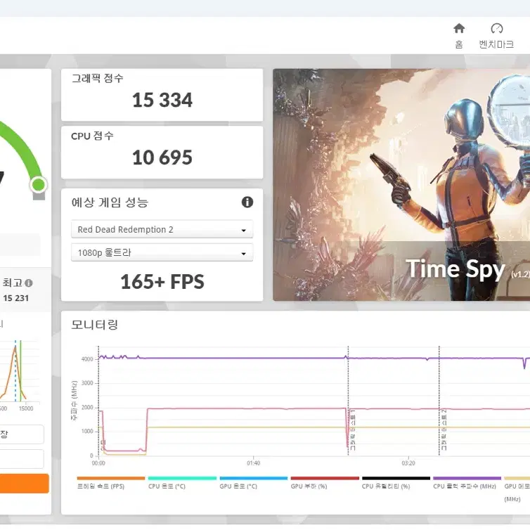Select the CPU 점수 10 695 card

pos(162,153)
